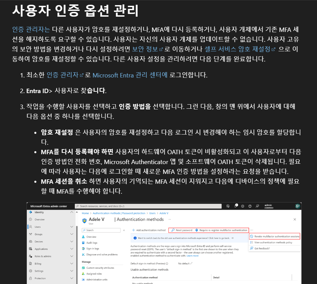Click the info icon beside Default sign-in method

point(167,264)
